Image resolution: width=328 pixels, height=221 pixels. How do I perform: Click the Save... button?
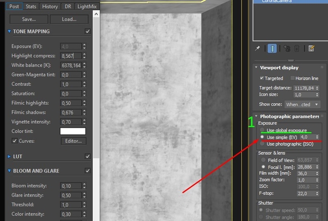[29, 19]
